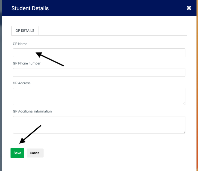Select the GP Address text area
198x171 pixels.
click(x=99, y=97)
